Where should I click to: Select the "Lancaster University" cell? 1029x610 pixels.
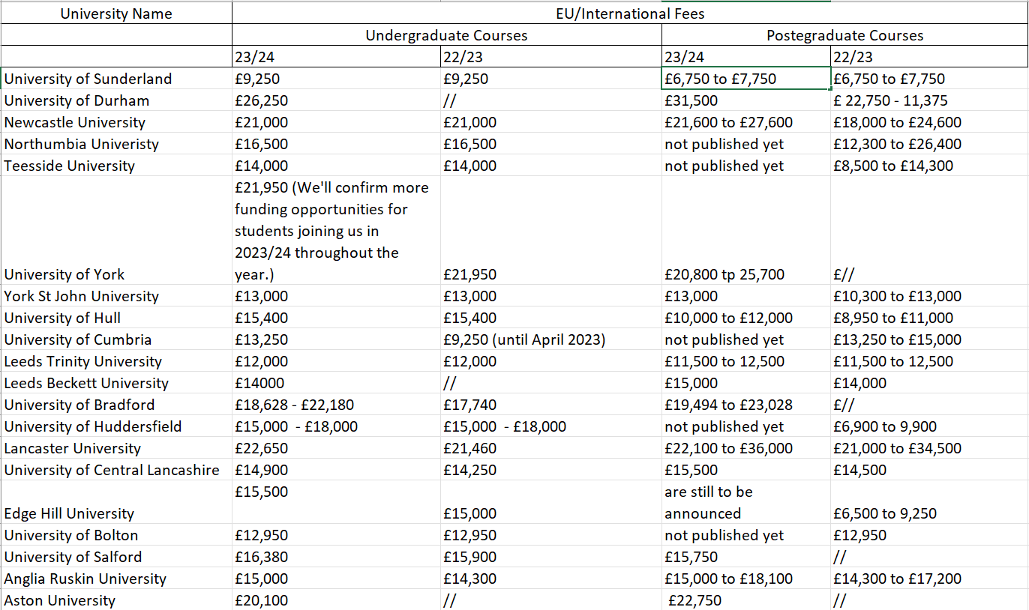pos(73,448)
